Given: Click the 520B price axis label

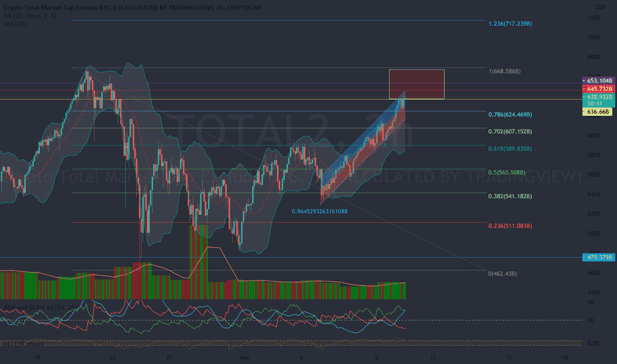Looking at the screenshot, I should point(594,214).
